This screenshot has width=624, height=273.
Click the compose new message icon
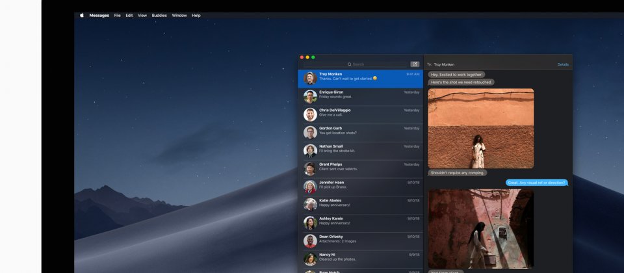point(415,64)
